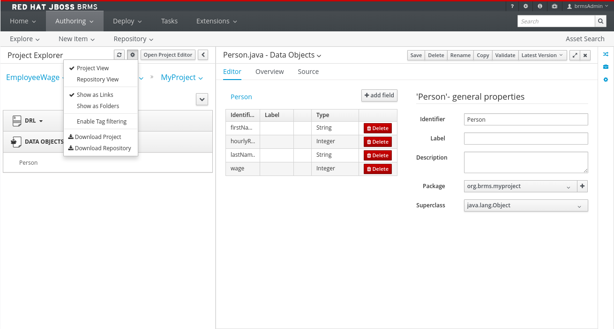Switch to the Editor tab
The image size is (614, 329).
(232, 72)
